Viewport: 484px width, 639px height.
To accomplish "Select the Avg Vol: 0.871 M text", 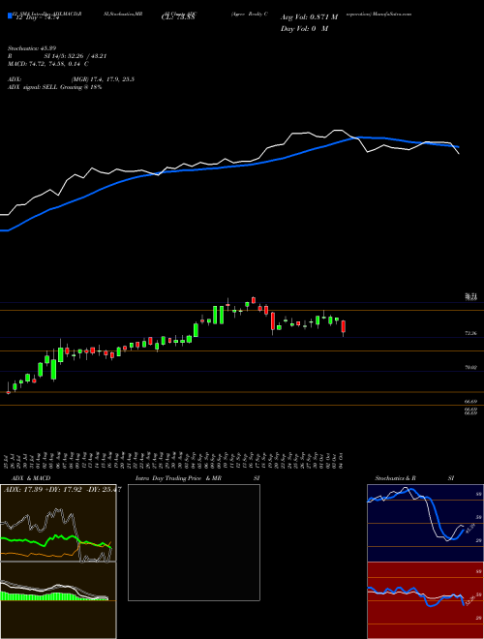I will [x=309, y=17].
